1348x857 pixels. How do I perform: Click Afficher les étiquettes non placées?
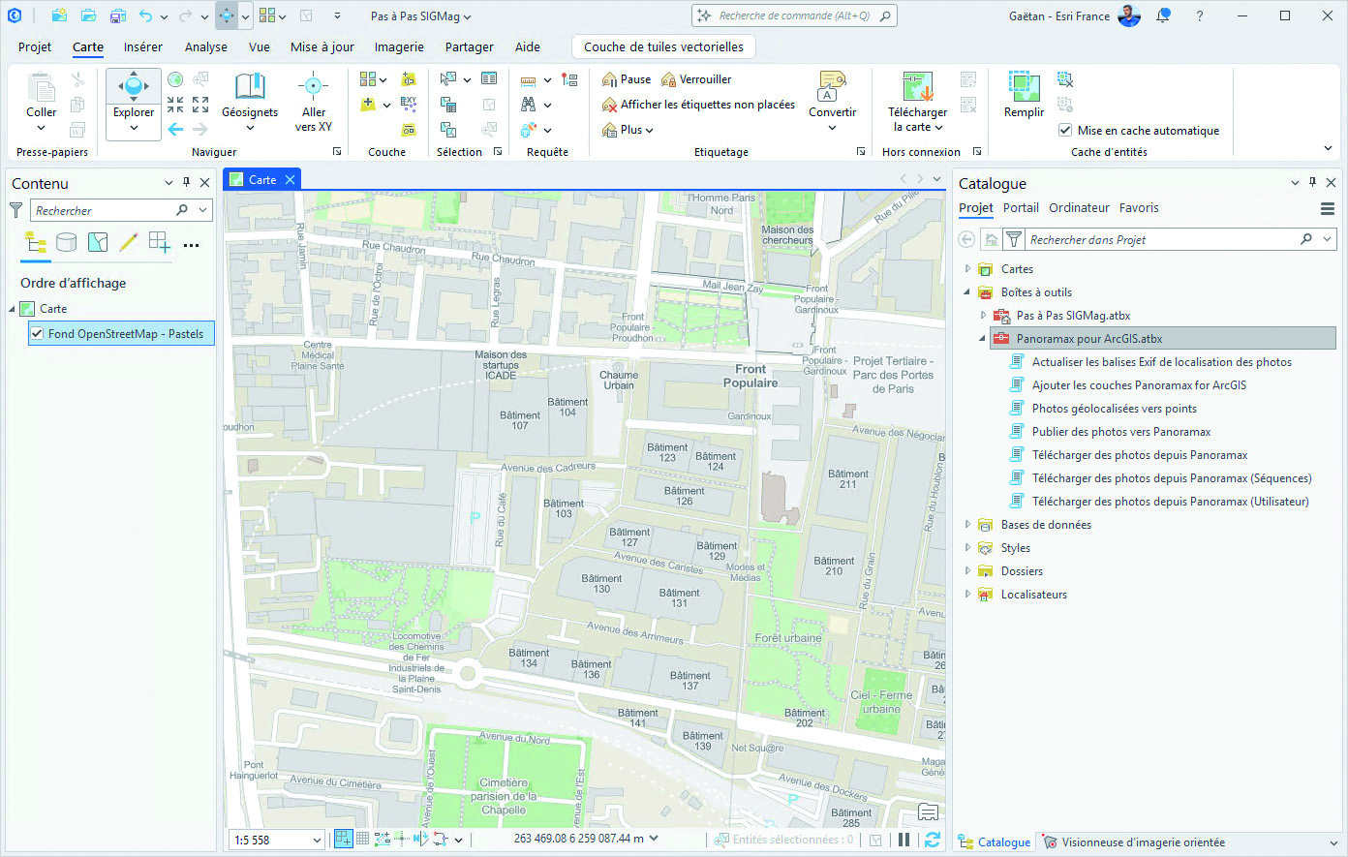(698, 105)
